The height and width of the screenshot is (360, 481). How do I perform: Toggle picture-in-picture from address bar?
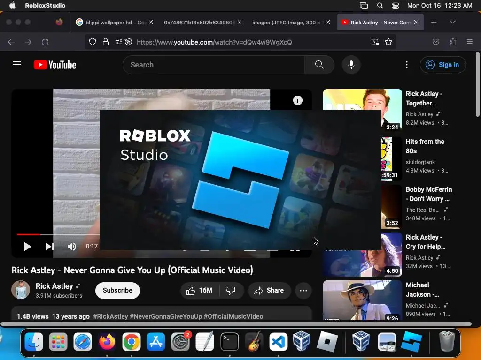click(x=375, y=42)
